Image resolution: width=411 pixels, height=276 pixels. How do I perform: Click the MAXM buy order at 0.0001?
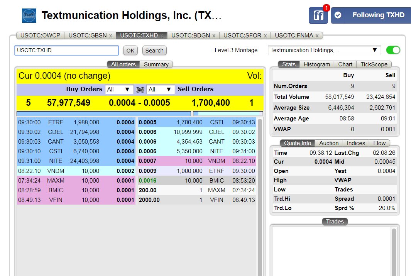[x=76, y=181]
